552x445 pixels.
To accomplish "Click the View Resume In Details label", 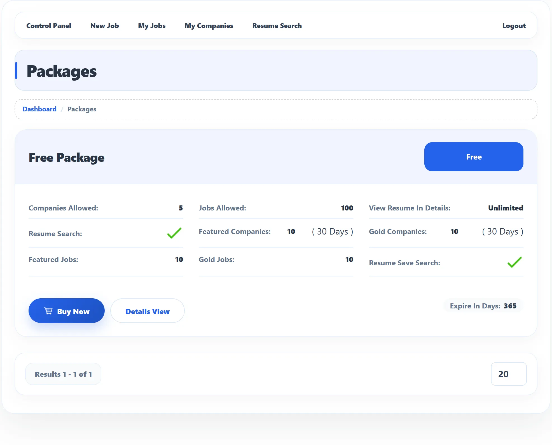I will 410,208.
